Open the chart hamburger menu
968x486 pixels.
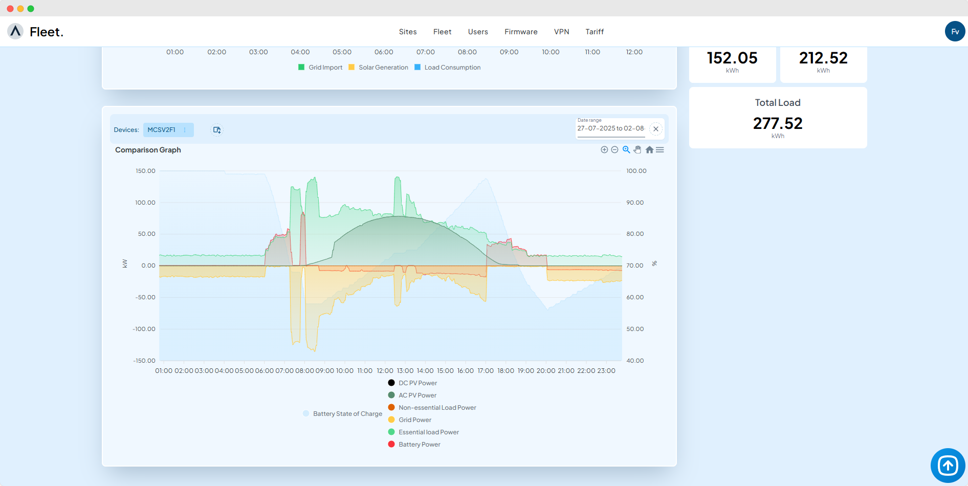pyautogui.click(x=659, y=149)
